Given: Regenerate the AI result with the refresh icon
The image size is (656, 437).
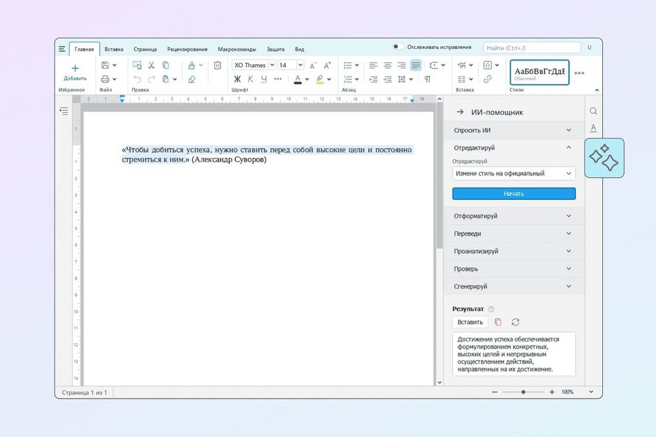Looking at the screenshot, I should 516,322.
